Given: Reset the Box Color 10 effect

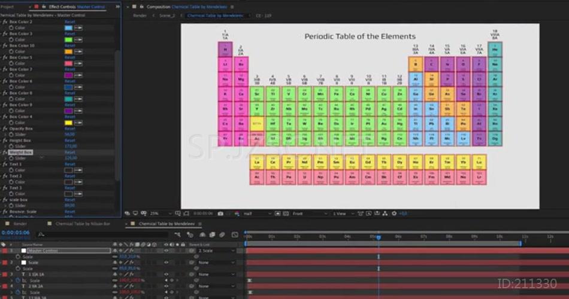Looking at the screenshot, I should [69, 45].
